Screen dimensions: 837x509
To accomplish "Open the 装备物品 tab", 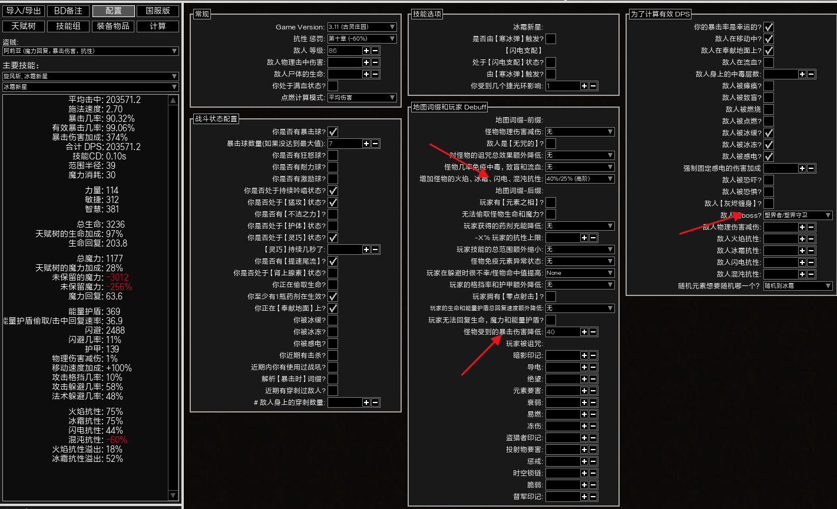I will click(x=113, y=26).
